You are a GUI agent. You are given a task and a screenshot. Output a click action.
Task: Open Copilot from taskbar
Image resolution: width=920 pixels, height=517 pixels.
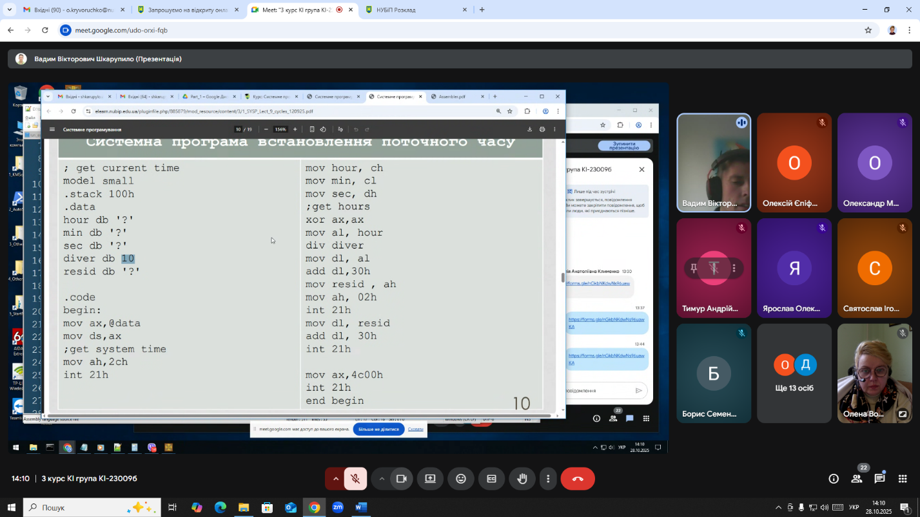pos(197,507)
